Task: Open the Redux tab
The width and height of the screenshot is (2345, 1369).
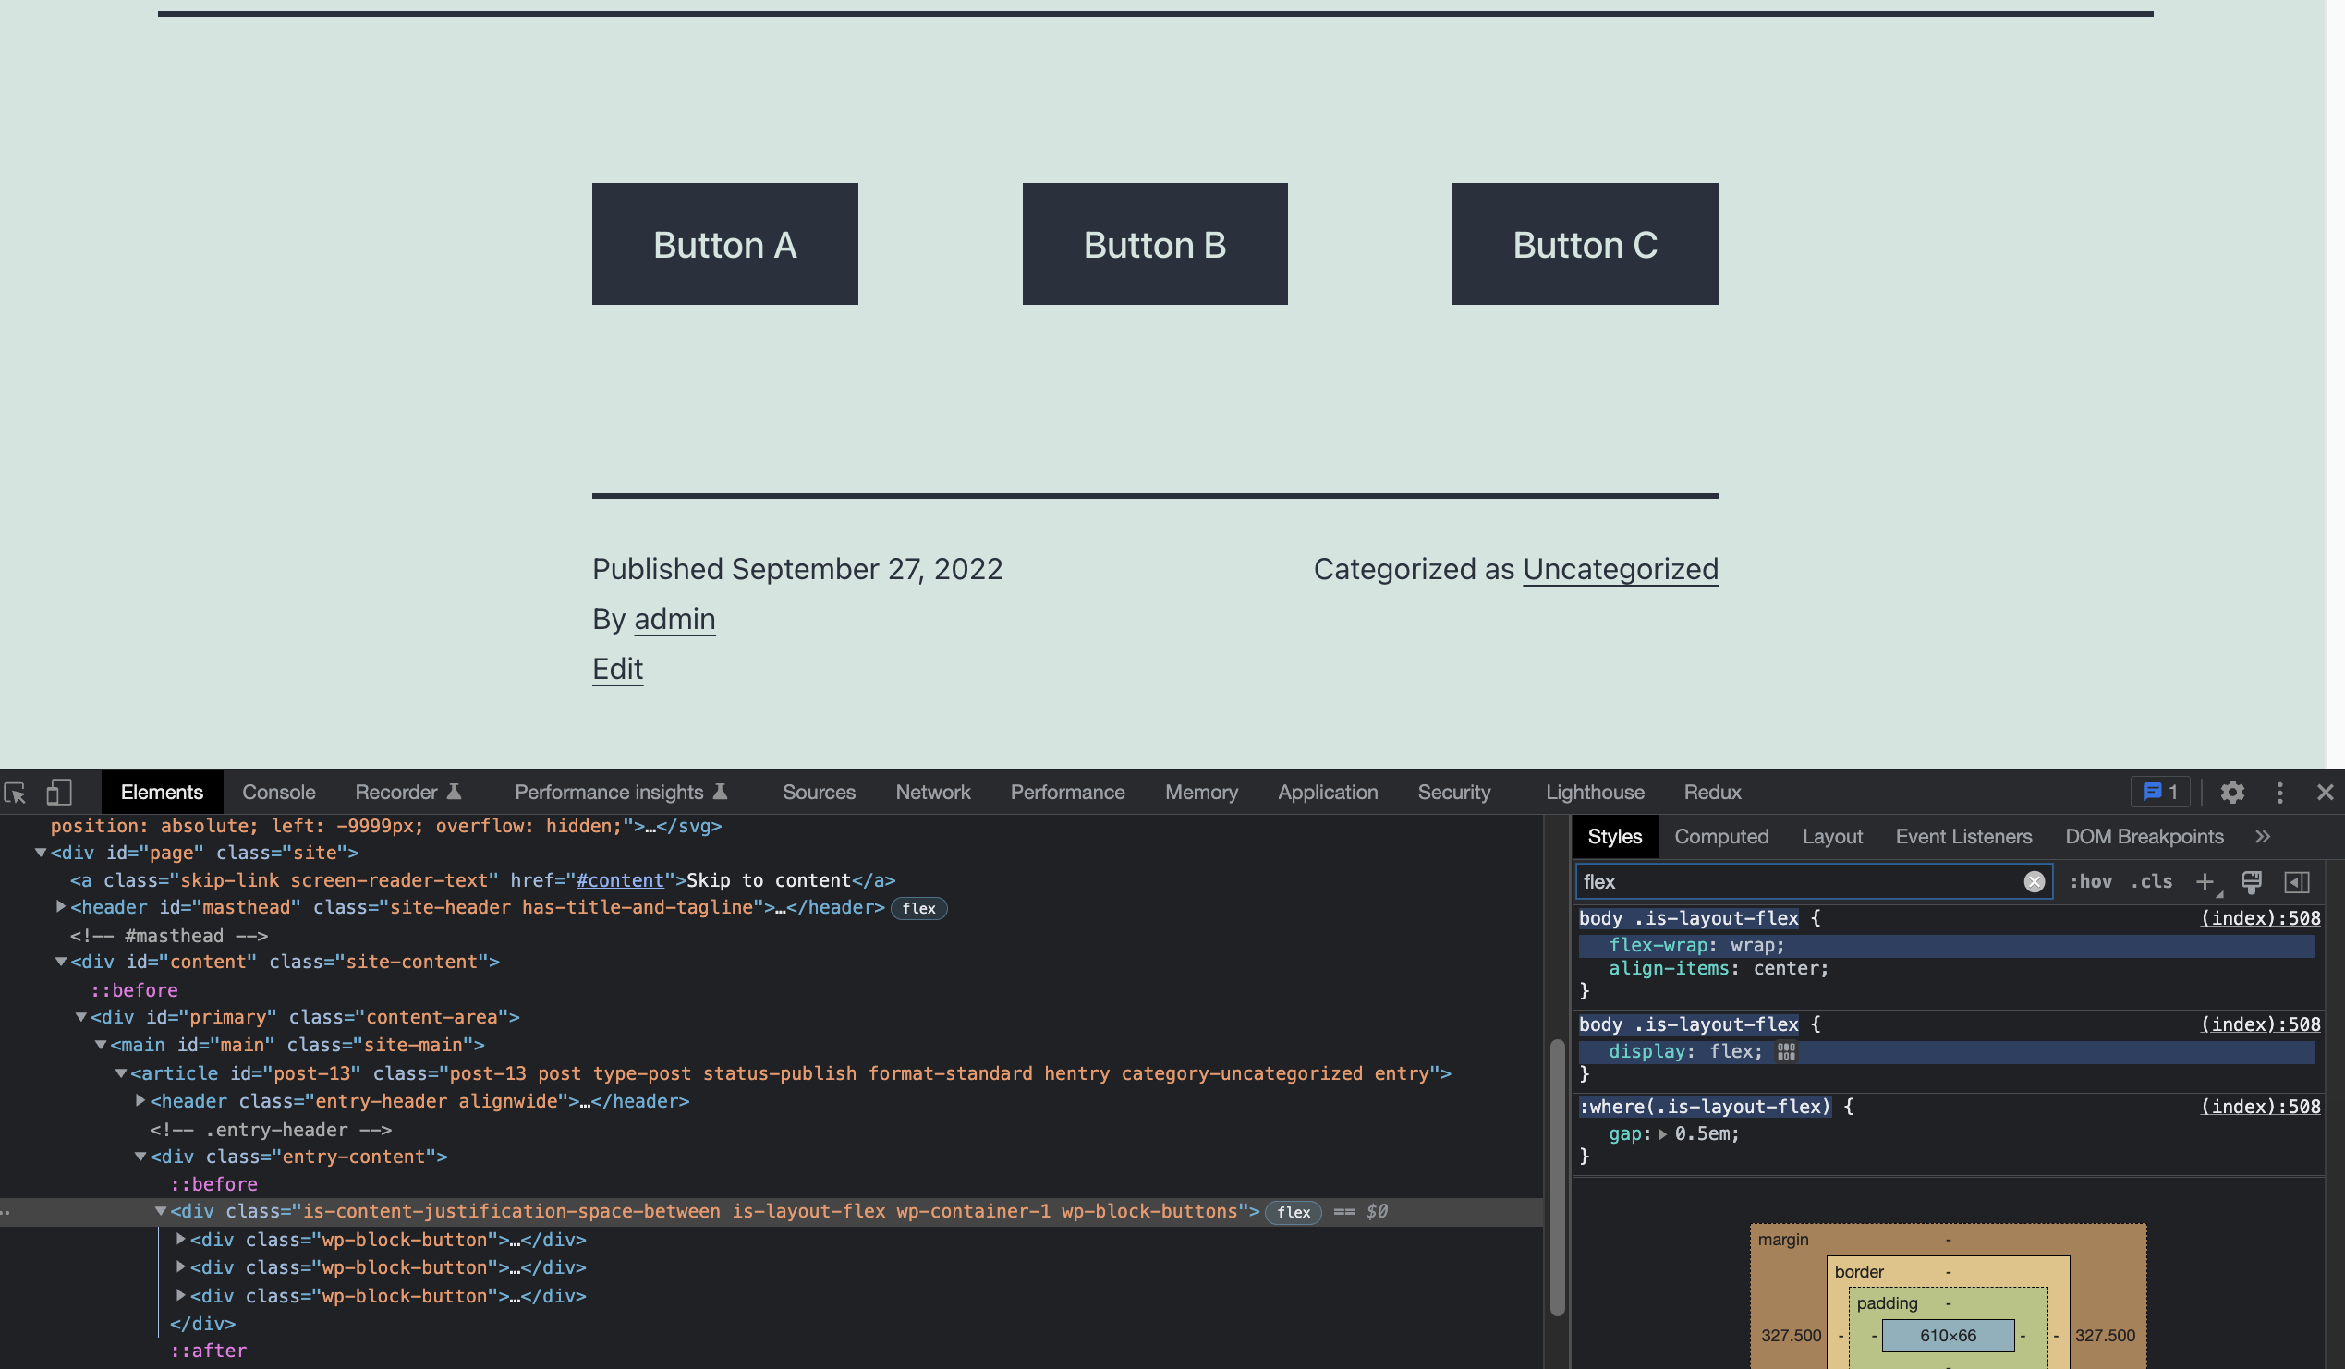Action: 1712,793
